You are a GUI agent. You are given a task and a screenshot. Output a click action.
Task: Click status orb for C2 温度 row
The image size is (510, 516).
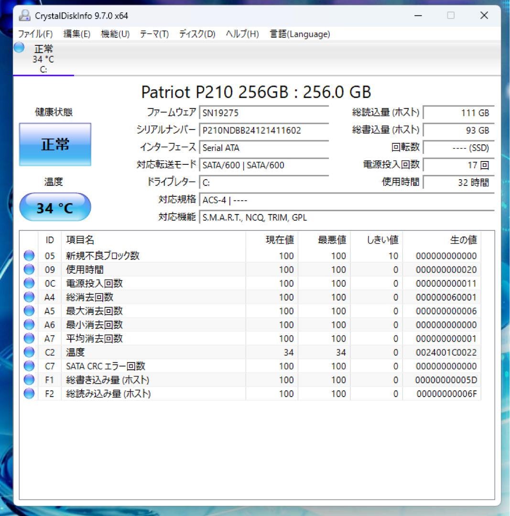(x=29, y=352)
